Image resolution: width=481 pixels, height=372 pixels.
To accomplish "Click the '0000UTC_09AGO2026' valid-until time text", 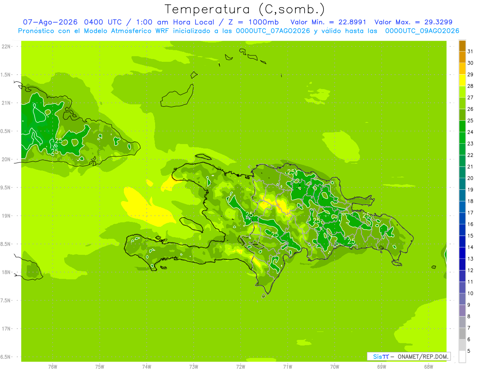I will tap(422, 31).
